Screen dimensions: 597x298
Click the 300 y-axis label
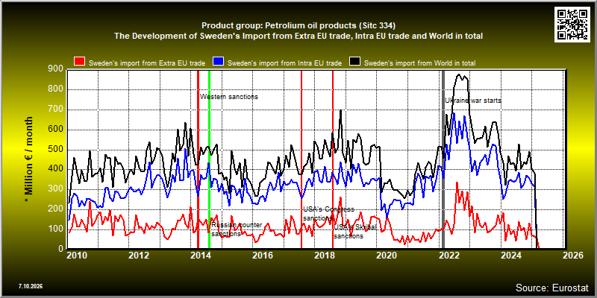pos(55,189)
